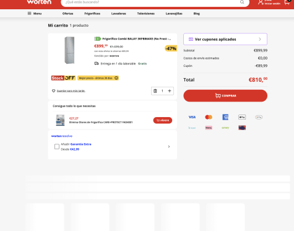Click the teal payment logo before Klarna
Viewport: 294px width, 231px height.
pos(192,128)
